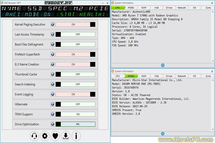Select RAM tab in lower System Information
Screen dimensions: 215x143
coord(144,76)
